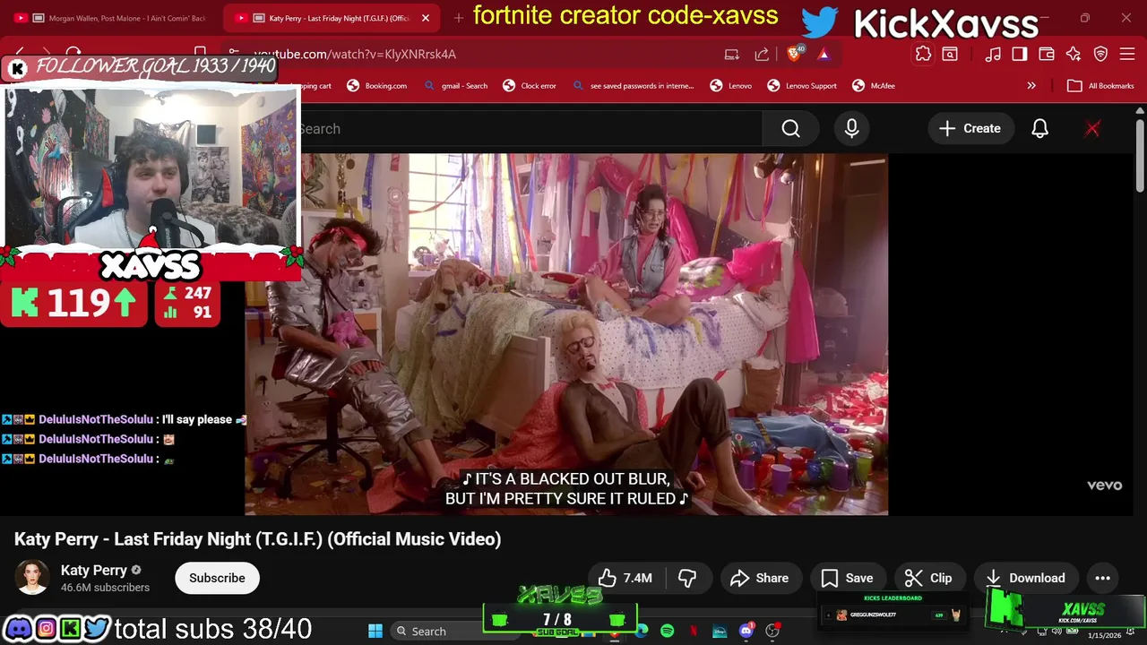
Task: Switch to Morgan Wallen, Post Malone tab
Action: (x=110, y=18)
